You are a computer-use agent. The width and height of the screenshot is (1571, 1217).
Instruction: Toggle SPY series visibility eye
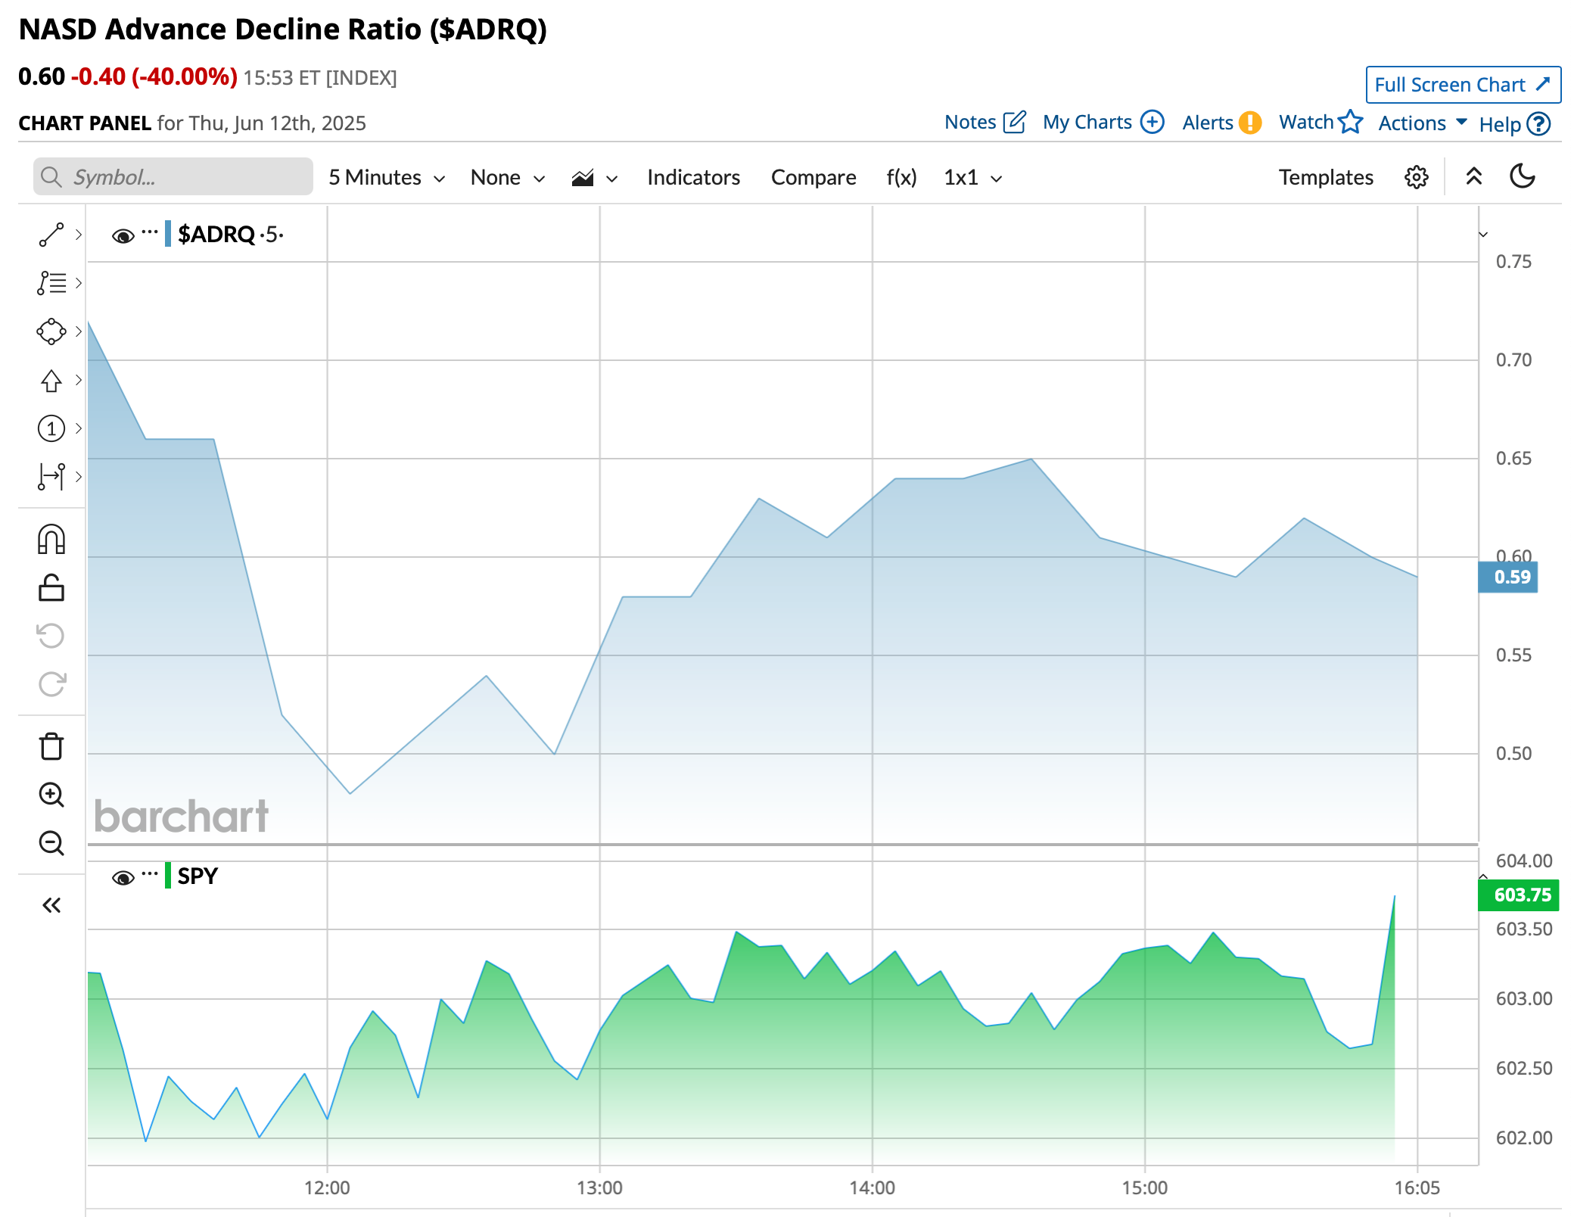123,877
